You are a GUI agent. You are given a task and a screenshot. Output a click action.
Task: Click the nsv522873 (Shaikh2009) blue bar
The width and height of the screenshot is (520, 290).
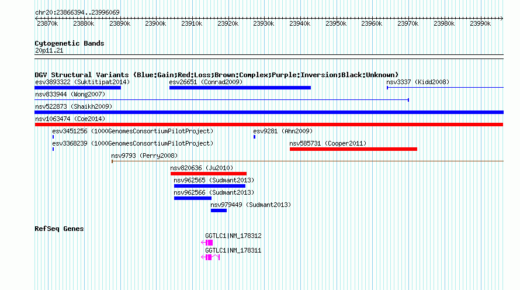tap(269, 112)
